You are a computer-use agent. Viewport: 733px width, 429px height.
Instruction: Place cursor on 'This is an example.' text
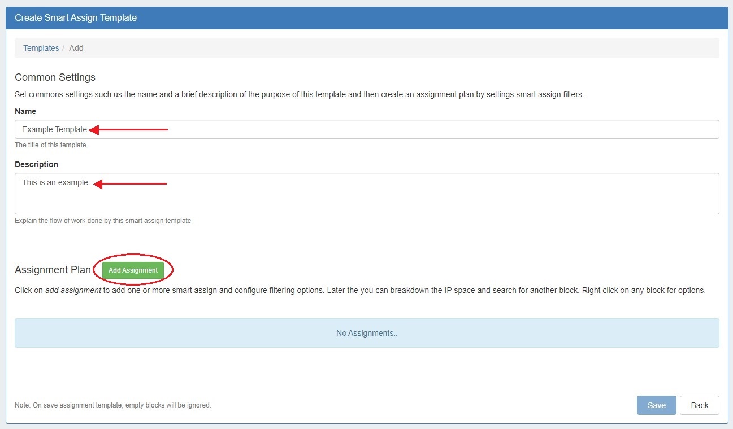point(55,182)
